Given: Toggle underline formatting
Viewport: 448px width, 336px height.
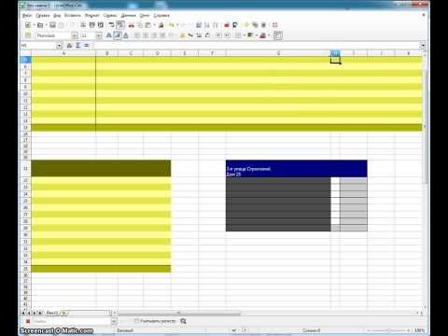Looking at the screenshot, I should coord(126,35).
